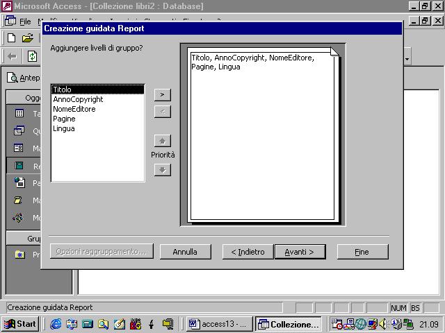
Task: Click the refresh toolbar icon
Action: point(33,56)
